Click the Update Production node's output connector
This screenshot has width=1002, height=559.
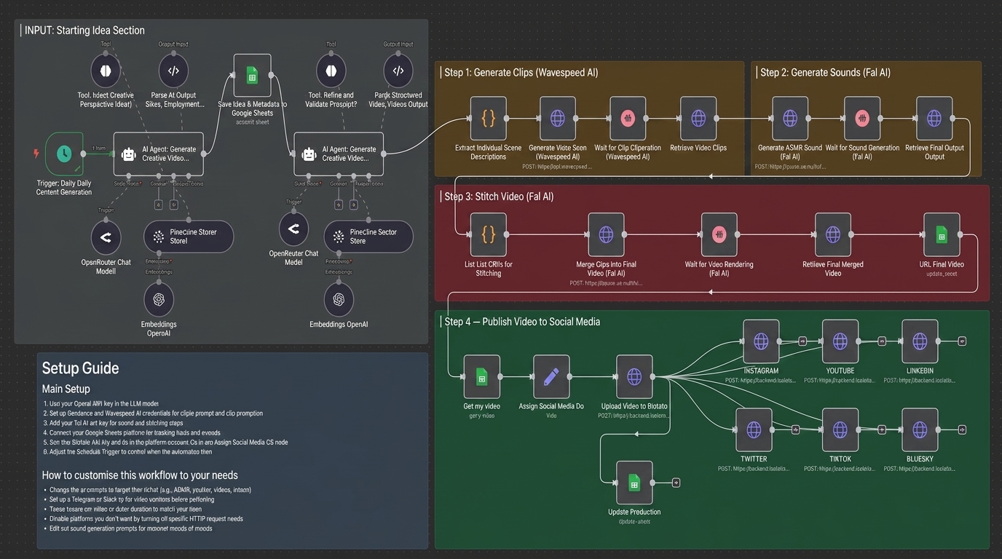pyautogui.click(x=676, y=483)
